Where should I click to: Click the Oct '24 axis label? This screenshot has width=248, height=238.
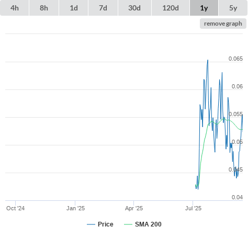pos(15,208)
